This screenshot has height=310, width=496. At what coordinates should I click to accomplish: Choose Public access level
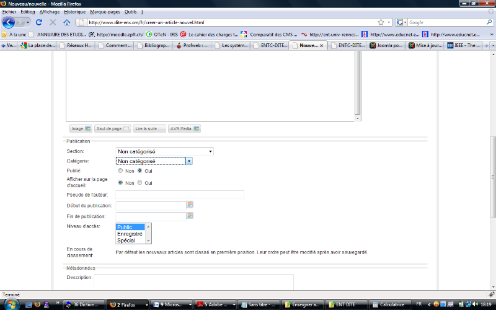click(x=130, y=227)
